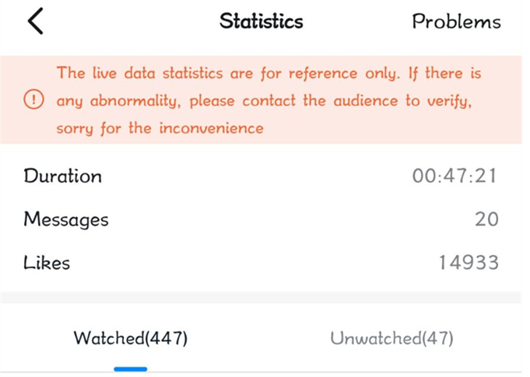Click the Messages label

point(66,220)
